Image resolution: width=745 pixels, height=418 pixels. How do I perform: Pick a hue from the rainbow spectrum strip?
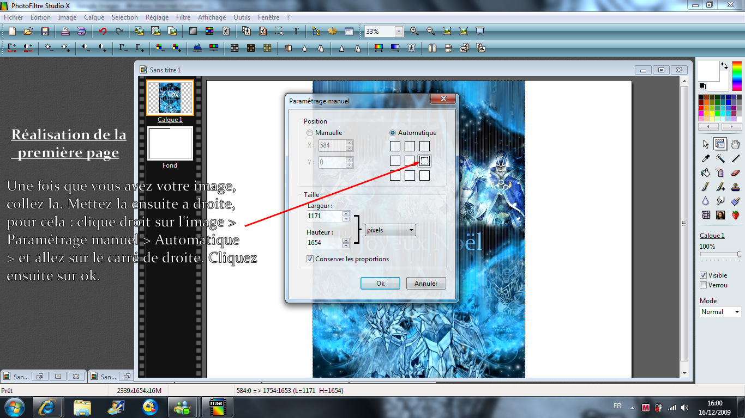[x=737, y=76]
